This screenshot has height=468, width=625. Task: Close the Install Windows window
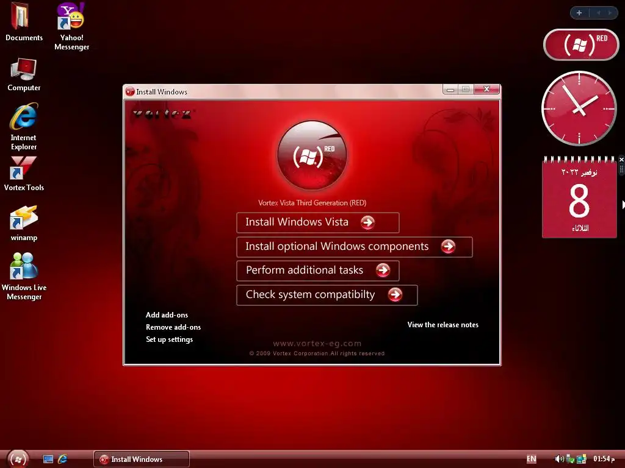486,89
